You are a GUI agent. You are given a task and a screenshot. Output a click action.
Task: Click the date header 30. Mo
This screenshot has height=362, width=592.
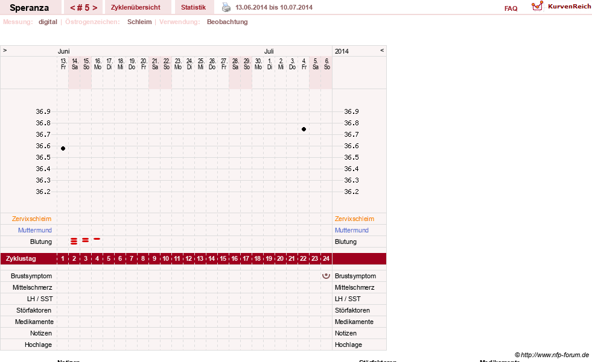tap(258, 64)
